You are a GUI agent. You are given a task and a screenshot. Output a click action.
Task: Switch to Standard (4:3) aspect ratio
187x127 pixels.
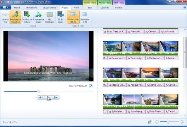point(85,17)
